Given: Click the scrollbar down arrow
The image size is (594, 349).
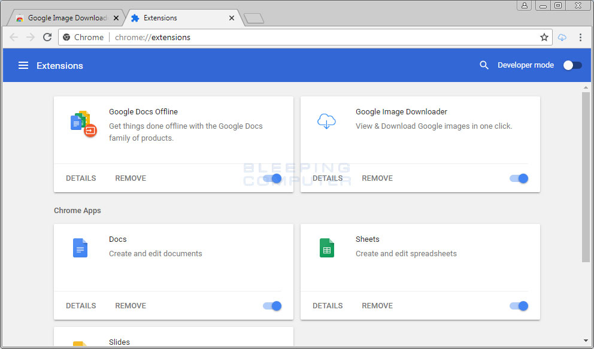Looking at the screenshot, I should coord(586,341).
